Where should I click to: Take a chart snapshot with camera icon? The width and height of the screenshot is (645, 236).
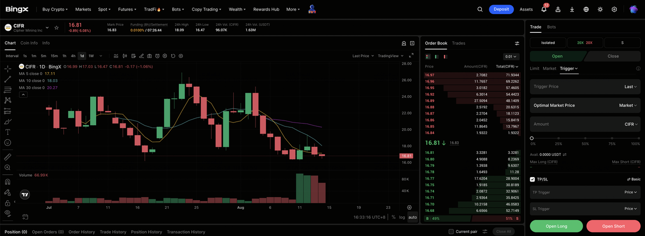(150, 56)
